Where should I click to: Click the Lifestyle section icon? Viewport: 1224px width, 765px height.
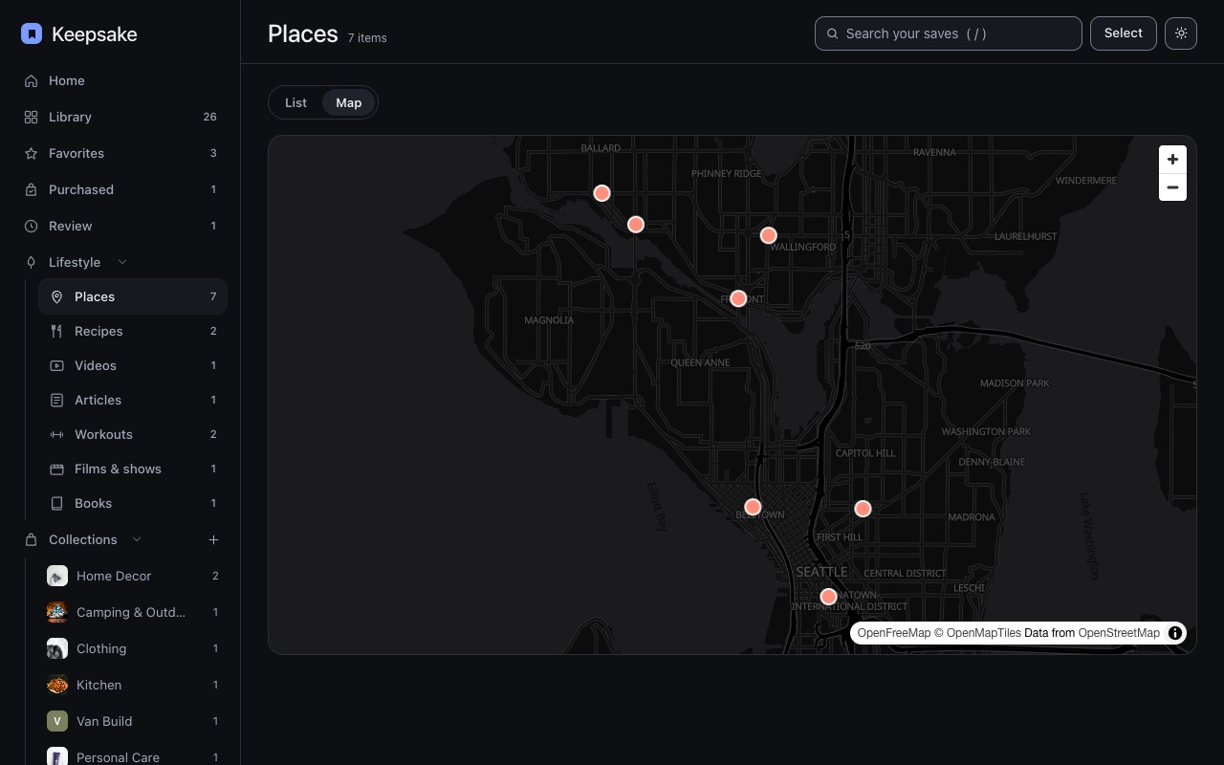point(31,263)
